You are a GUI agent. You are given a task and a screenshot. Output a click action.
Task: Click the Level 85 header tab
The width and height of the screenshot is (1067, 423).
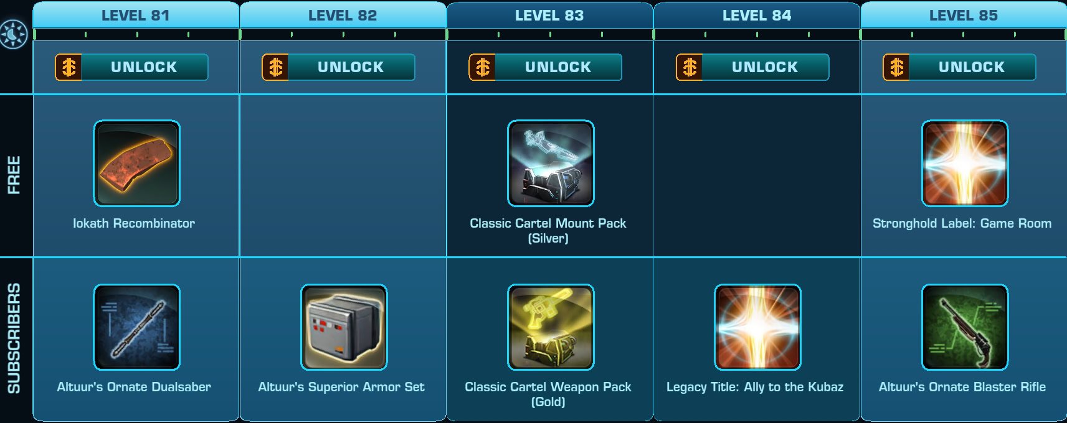[x=964, y=15]
